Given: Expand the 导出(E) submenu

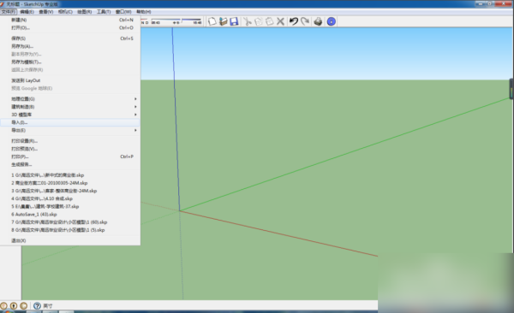Looking at the screenshot, I should tap(70, 130).
